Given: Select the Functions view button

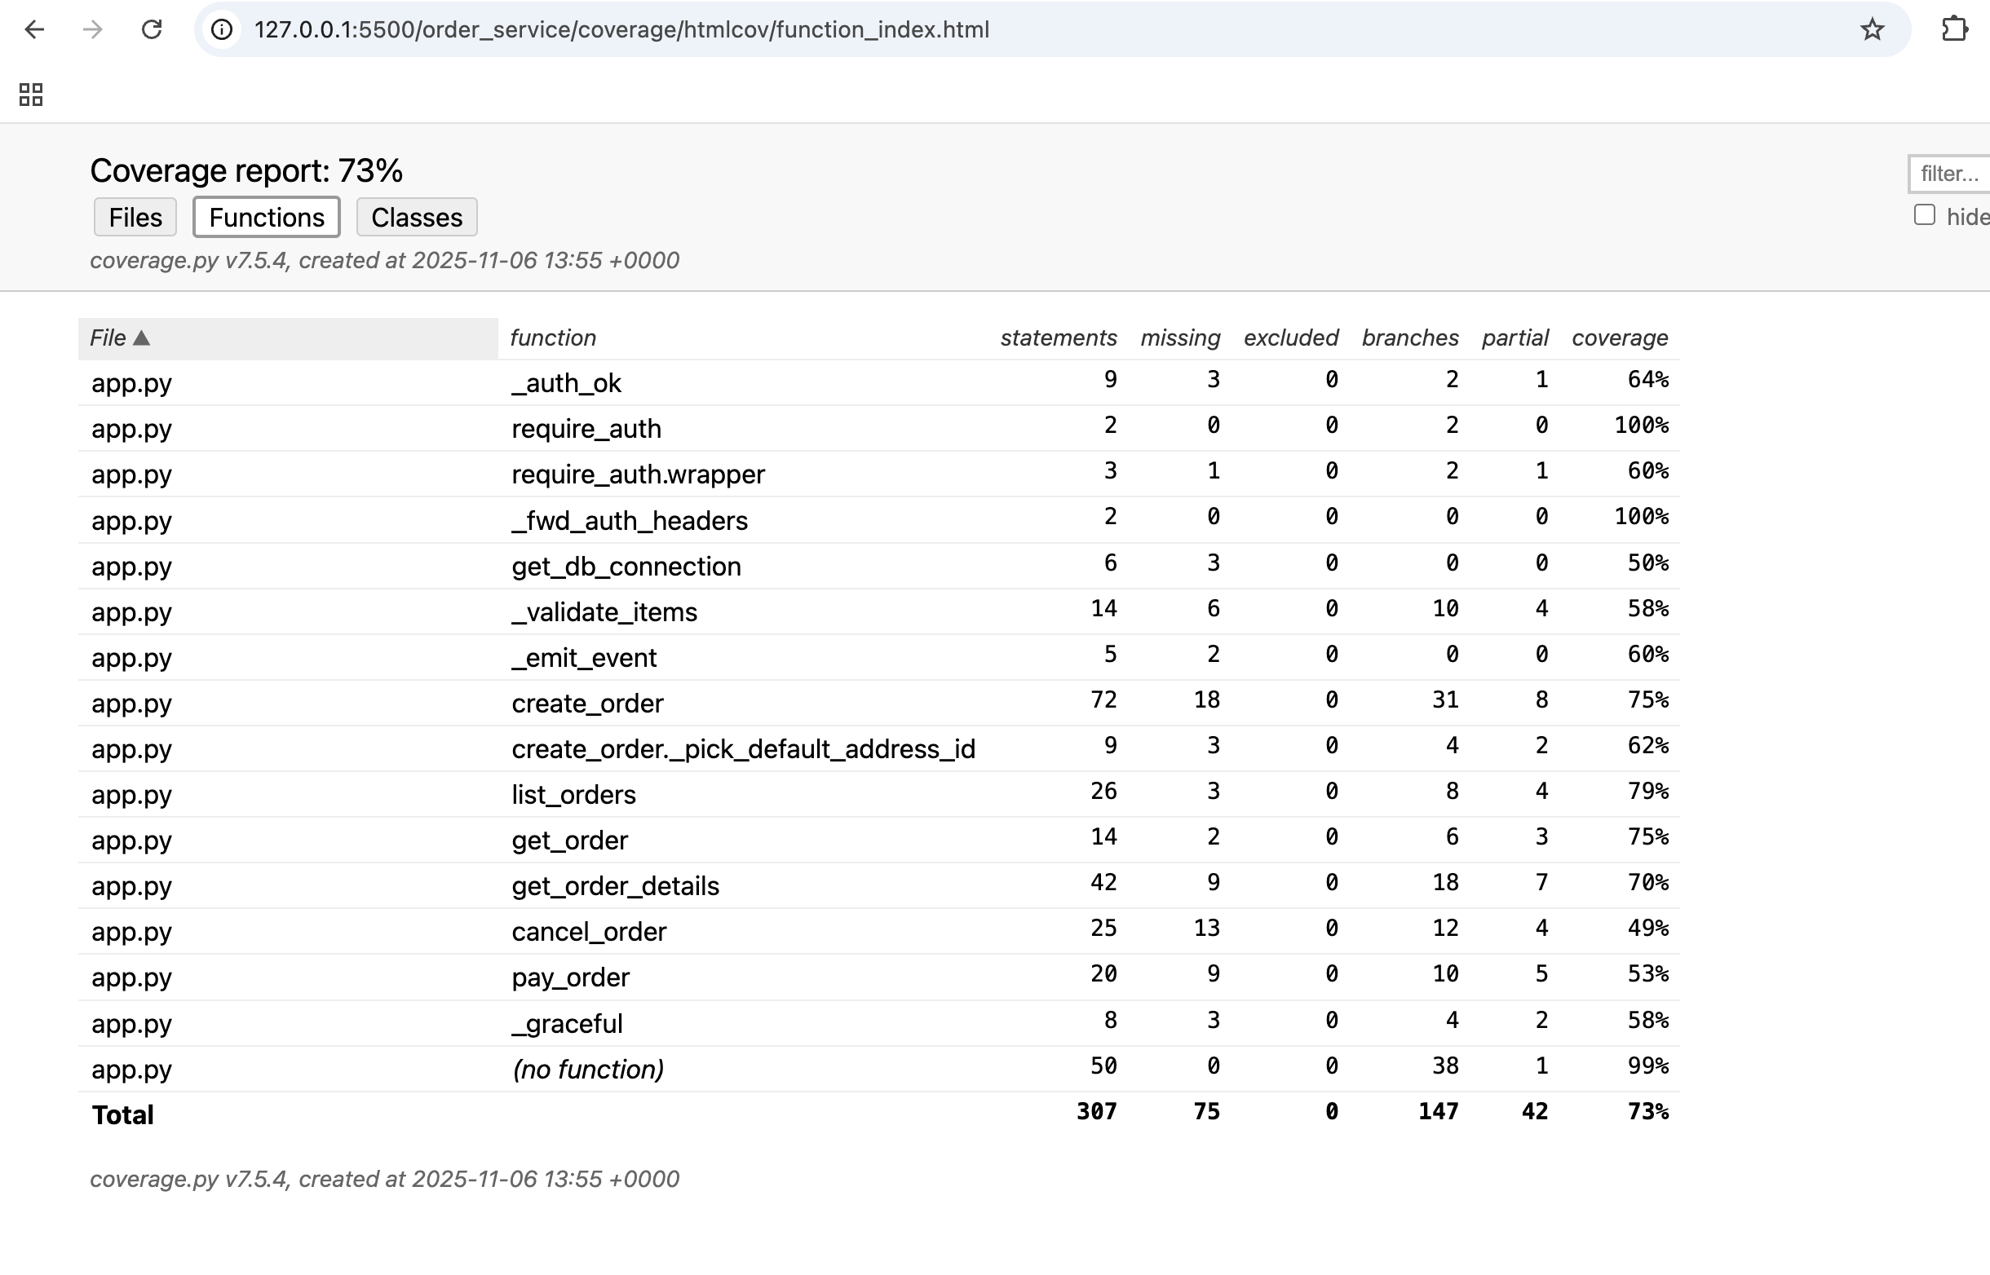Looking at the screenshot, I should click(266, 217).
